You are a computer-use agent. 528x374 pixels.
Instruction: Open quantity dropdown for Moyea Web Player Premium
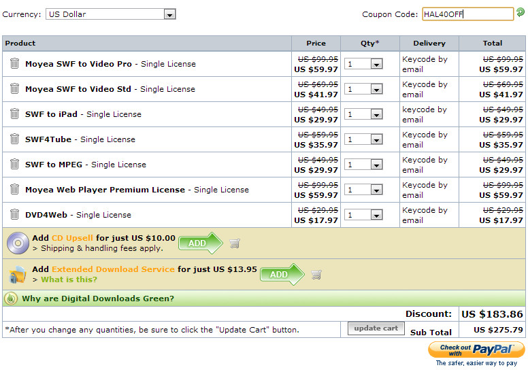point(363,190)
